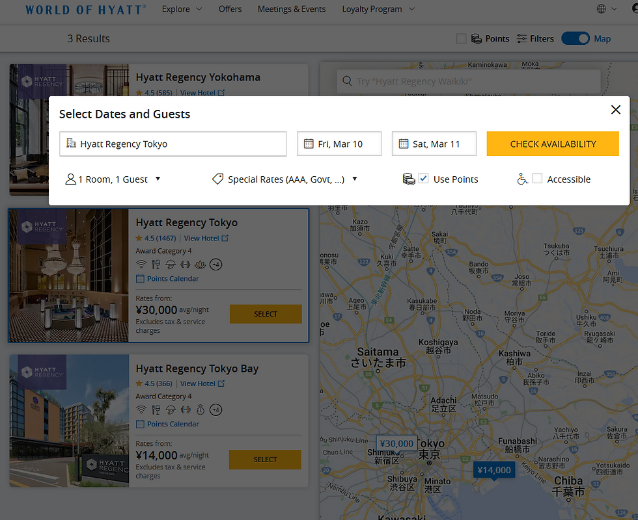This screenshot has height=520, width=638.
Task: Click the 4.5 (1467) star rating
Action: click(x=156, y=238)
